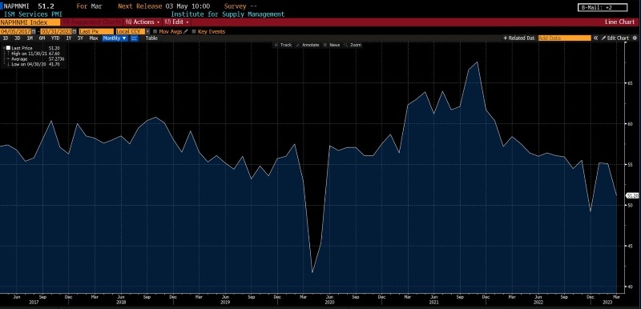This screenshot has width=641, height=309.
Task: Select the 5Y range tab
Action: pos(81,38)
